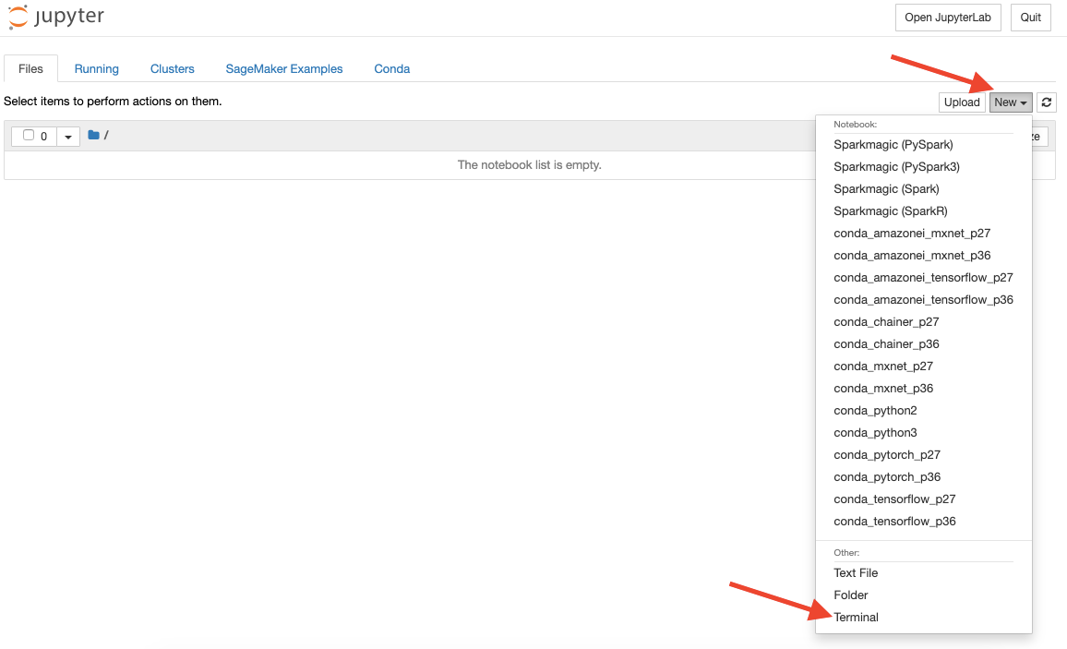Switch to the Running tab

click(x=96, y=68)
